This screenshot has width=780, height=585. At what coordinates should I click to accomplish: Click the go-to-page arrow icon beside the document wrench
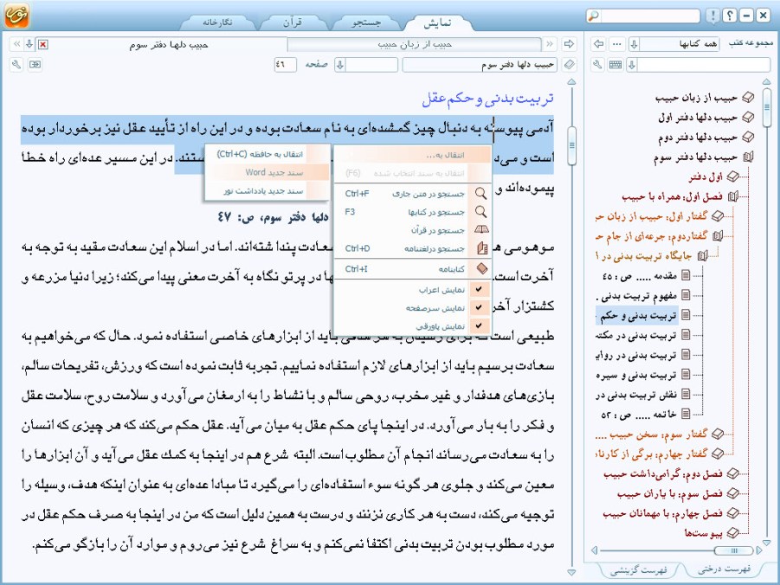click(35, 65)
